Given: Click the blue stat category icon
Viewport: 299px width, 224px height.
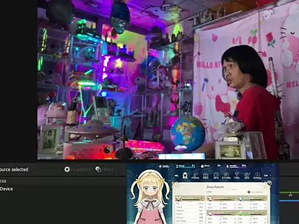Looking at the screenshot, I should pyautogui.click(x=240, y=198).
